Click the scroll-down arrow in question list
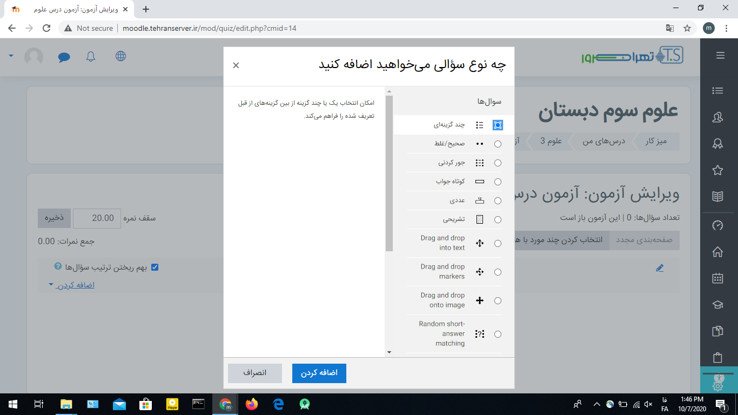The image size is (738, 415). (389, 352)
